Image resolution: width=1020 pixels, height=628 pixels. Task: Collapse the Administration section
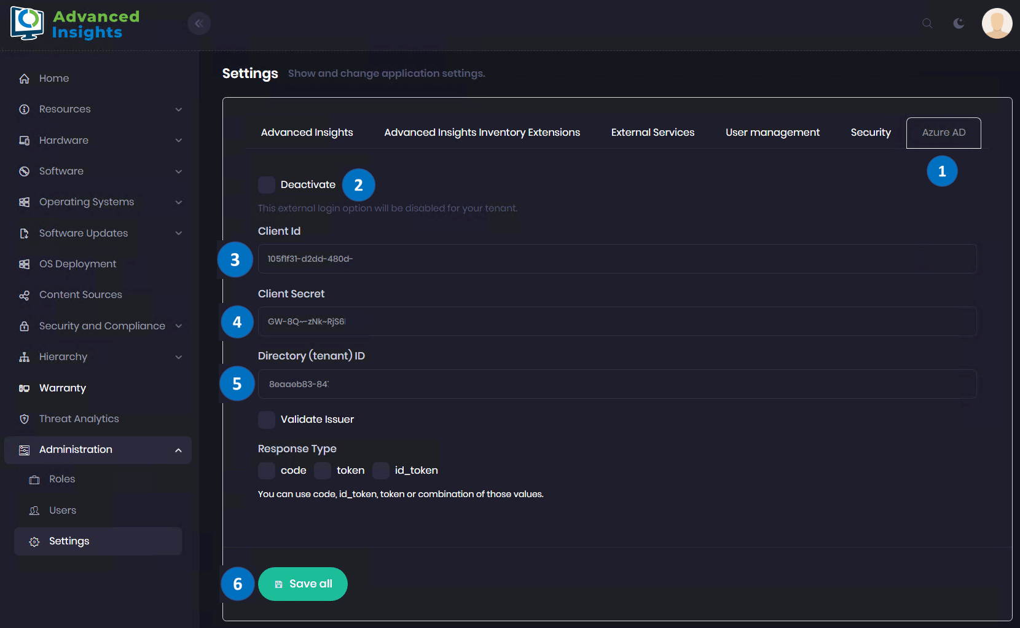(178, 450)
